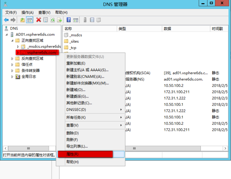Expand the 全局日志 node

click(12, 77)
